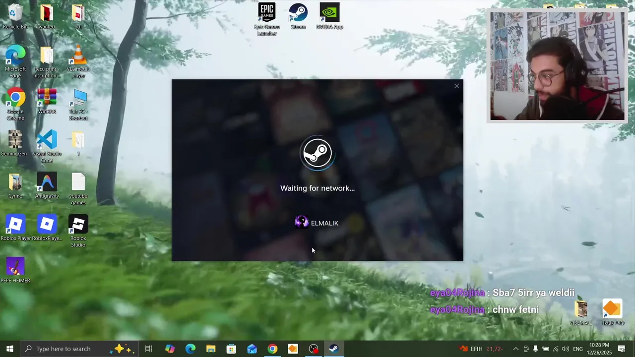Expand the hidden system tray icons
Viewport: 635px width, 357px height.
(x=515, y=349)
